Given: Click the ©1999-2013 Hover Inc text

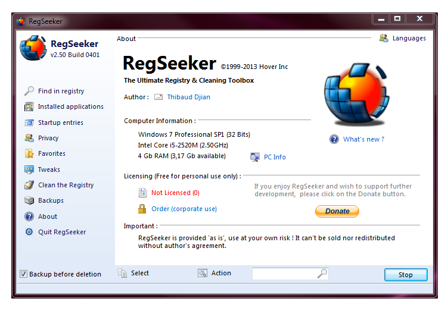Looking at the screenshot, I should [x=254, y=67].
